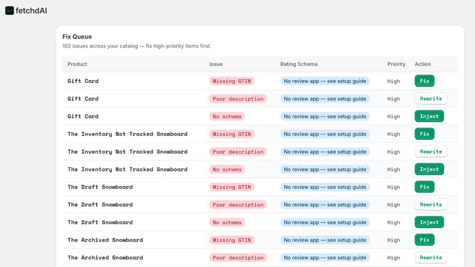This screenshot has width=475, height=267.
Task: Fix Missing GTIN for Inventory Not Tracked Snowboard
Action: [x=425, y=134]
